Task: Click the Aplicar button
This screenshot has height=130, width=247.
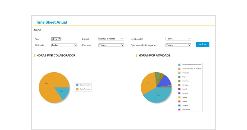Action: click(x=202, y=44)
